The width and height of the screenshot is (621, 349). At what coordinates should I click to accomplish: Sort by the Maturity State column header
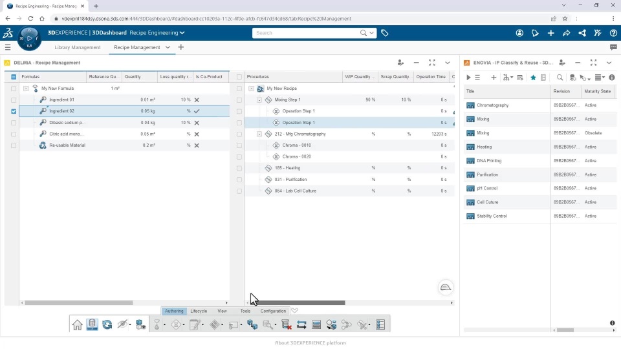point(597,91)
